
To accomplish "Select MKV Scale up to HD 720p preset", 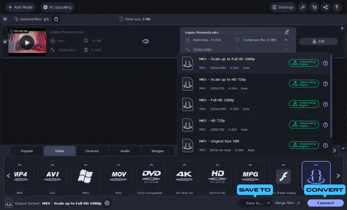I will 254,84.
